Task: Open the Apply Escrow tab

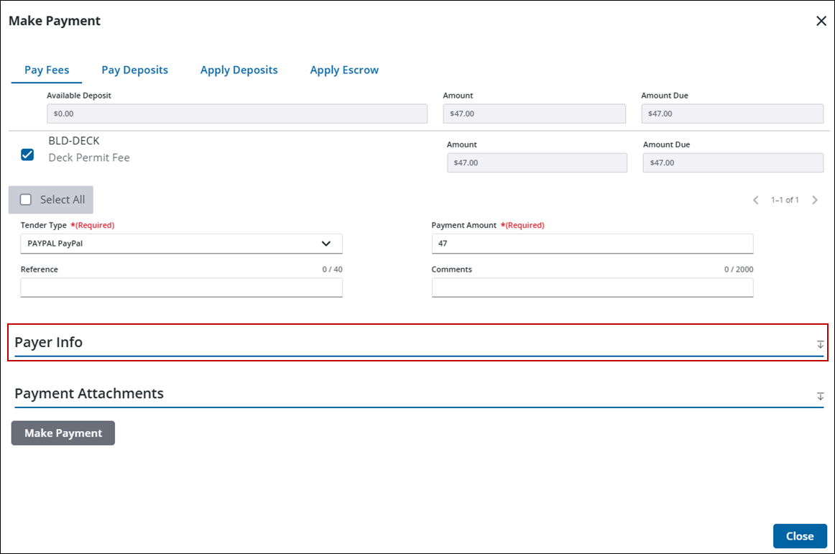Action: (x=344, y=70)
